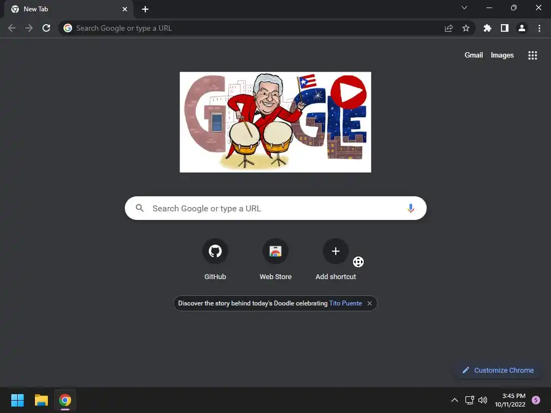
Task: Click the Chrome taskbar icon
Action: (x=65, y=400)
